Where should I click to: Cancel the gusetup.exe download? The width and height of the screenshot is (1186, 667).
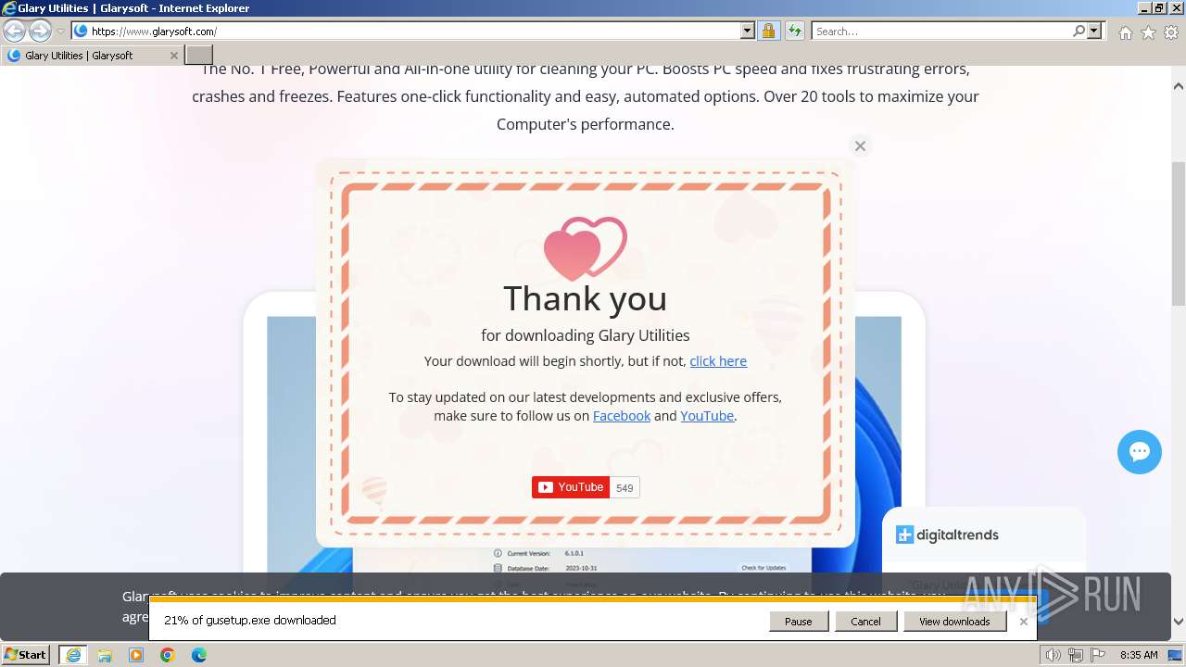[x=865, y=622]
